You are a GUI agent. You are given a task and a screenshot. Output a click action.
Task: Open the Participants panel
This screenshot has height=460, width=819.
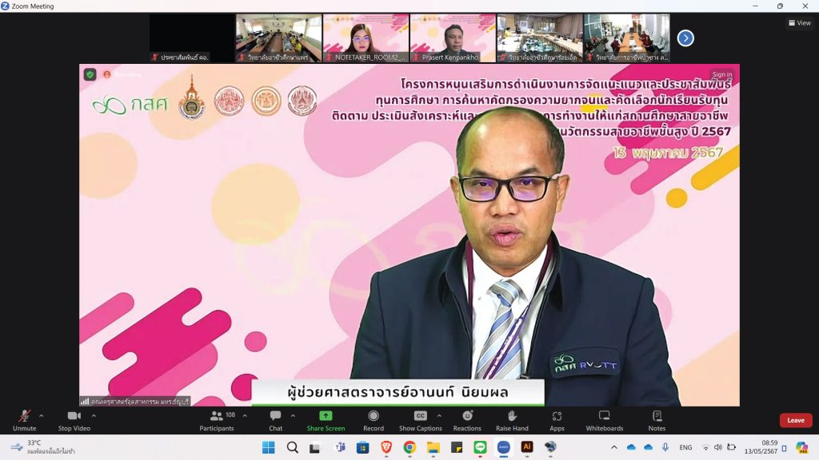(217, 420)
